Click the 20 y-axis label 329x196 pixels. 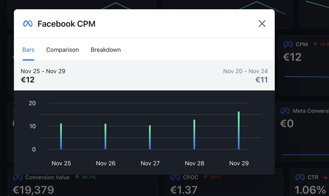[x=32, y=103]
